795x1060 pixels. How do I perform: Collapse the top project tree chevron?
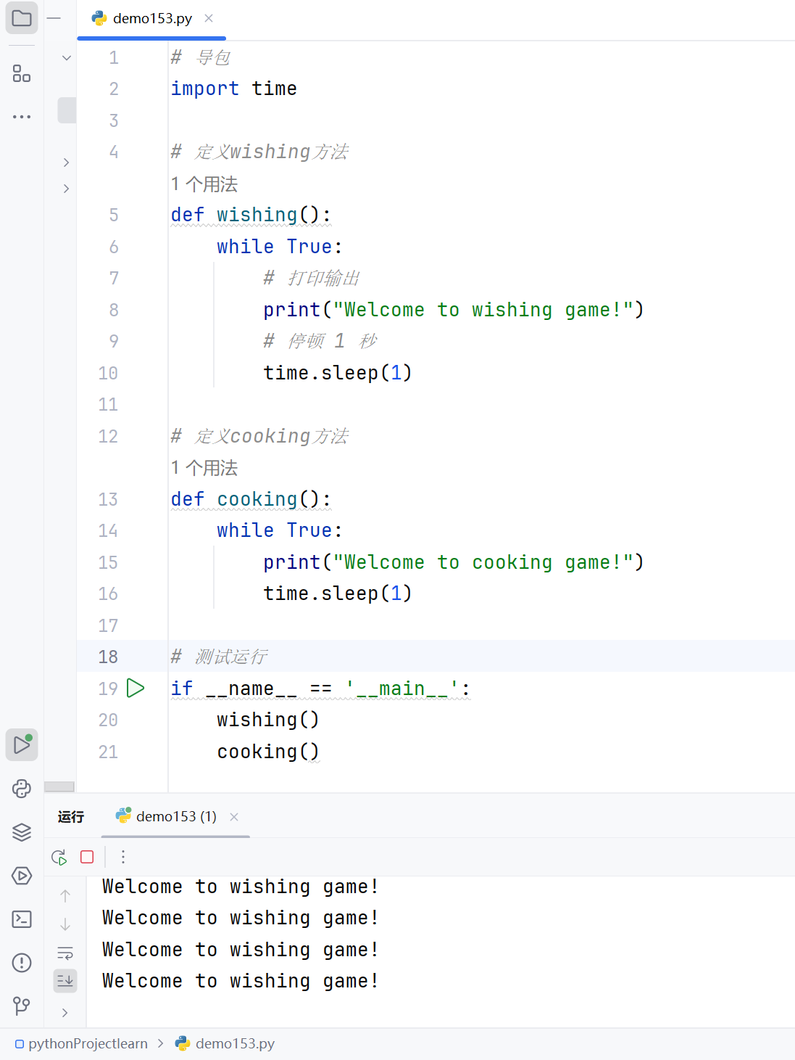pyautogui.click(x=66, y=58)
